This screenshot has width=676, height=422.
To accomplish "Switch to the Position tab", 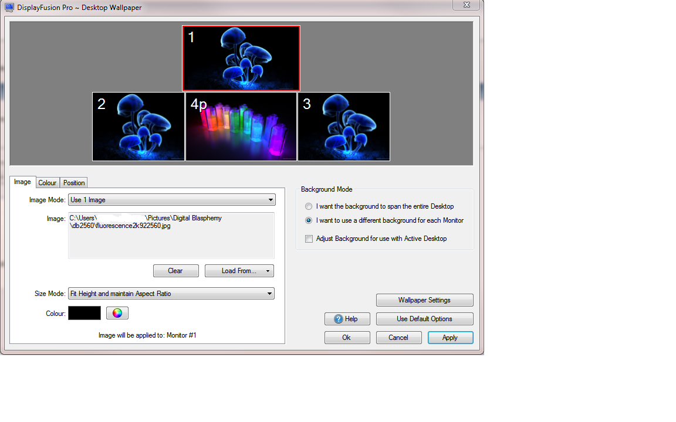I will pos(74,183).
